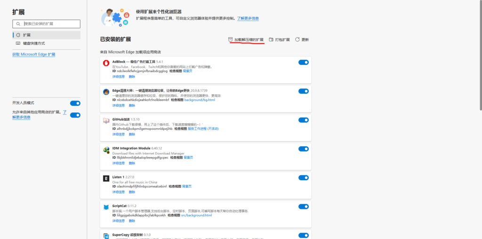The height and width of the screenshot is (239, 482).
Task: Click 更新 button
Action: point(302,40)
